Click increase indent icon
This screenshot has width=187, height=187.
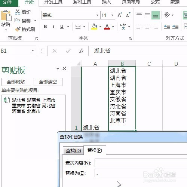click(x=175, y=27)
